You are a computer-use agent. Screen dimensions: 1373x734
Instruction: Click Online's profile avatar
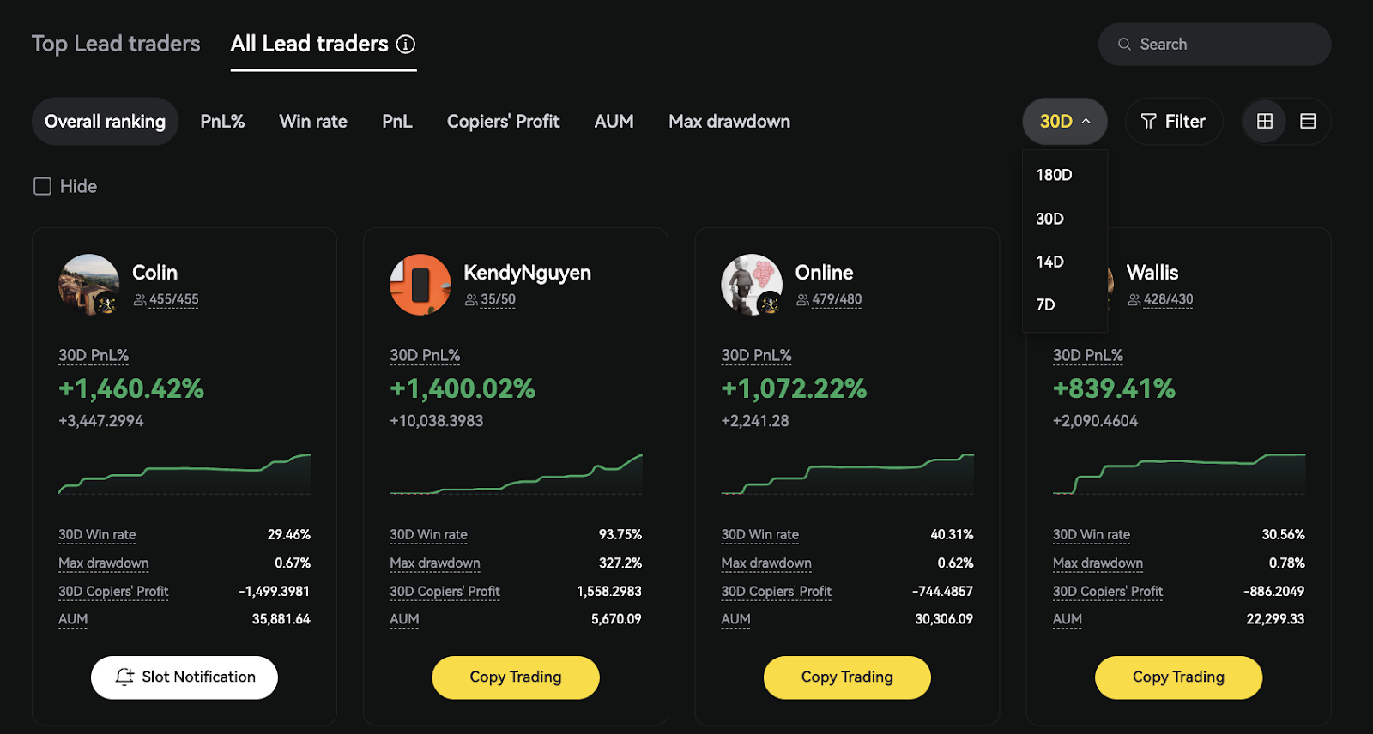[752, 285]
